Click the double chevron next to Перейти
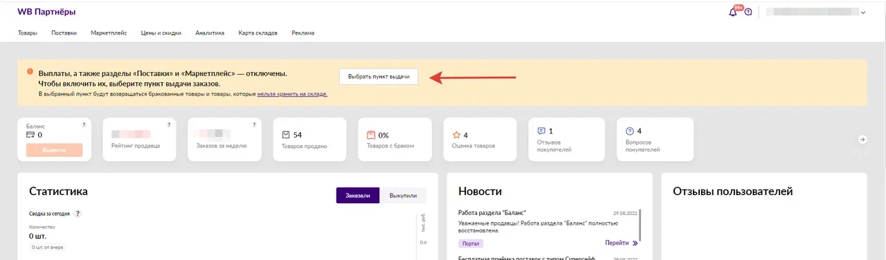The height and width of the screenshot is (260, 886). click(635, 243)
